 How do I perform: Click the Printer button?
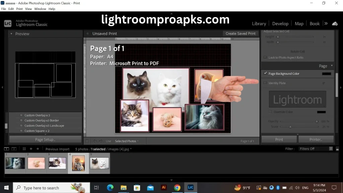(316, 139)
